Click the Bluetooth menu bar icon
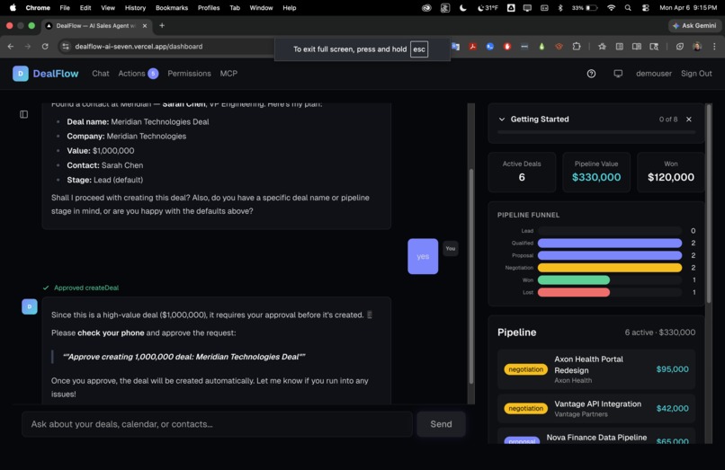The height and width of the screenshot is (470, 725). 560,7
